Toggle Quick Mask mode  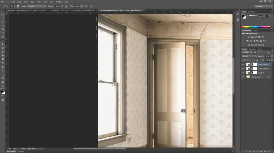(3, 96)
